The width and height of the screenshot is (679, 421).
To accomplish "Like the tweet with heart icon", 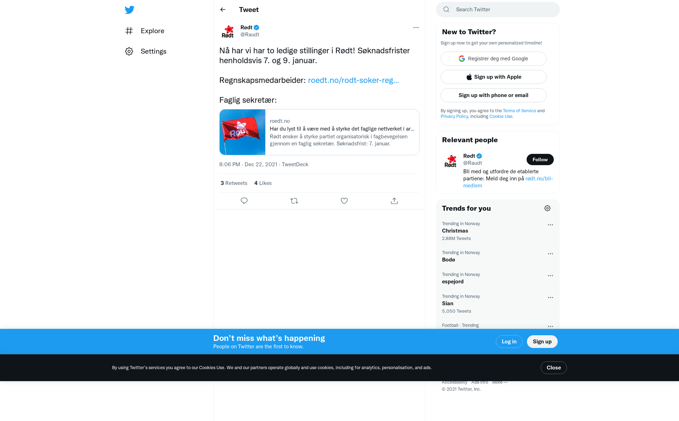I will [x=344, y=201].
